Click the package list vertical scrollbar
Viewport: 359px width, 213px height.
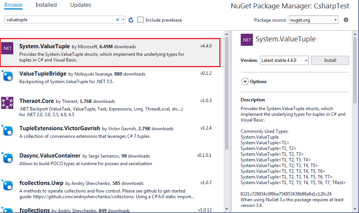tap(227, 95)
